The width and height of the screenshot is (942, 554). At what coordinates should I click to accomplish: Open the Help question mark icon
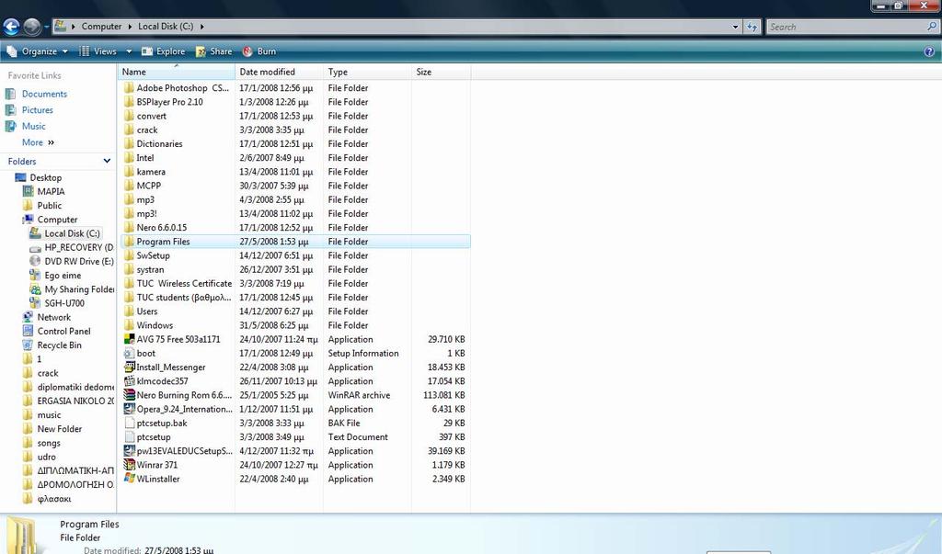pos(929,51)
